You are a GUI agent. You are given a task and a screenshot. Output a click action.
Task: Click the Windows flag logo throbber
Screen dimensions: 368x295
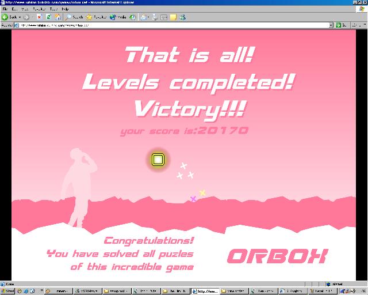point(362,9)
